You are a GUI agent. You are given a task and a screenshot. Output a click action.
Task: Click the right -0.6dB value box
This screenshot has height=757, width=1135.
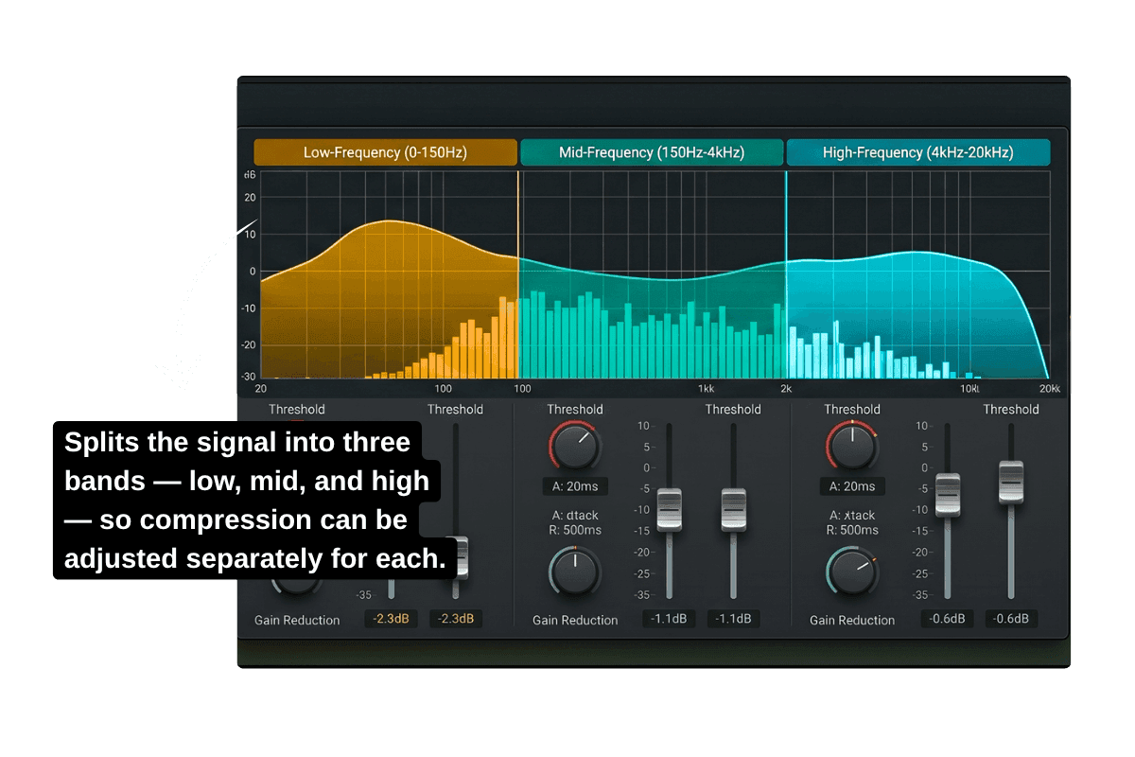click(x=1011, y=619)
